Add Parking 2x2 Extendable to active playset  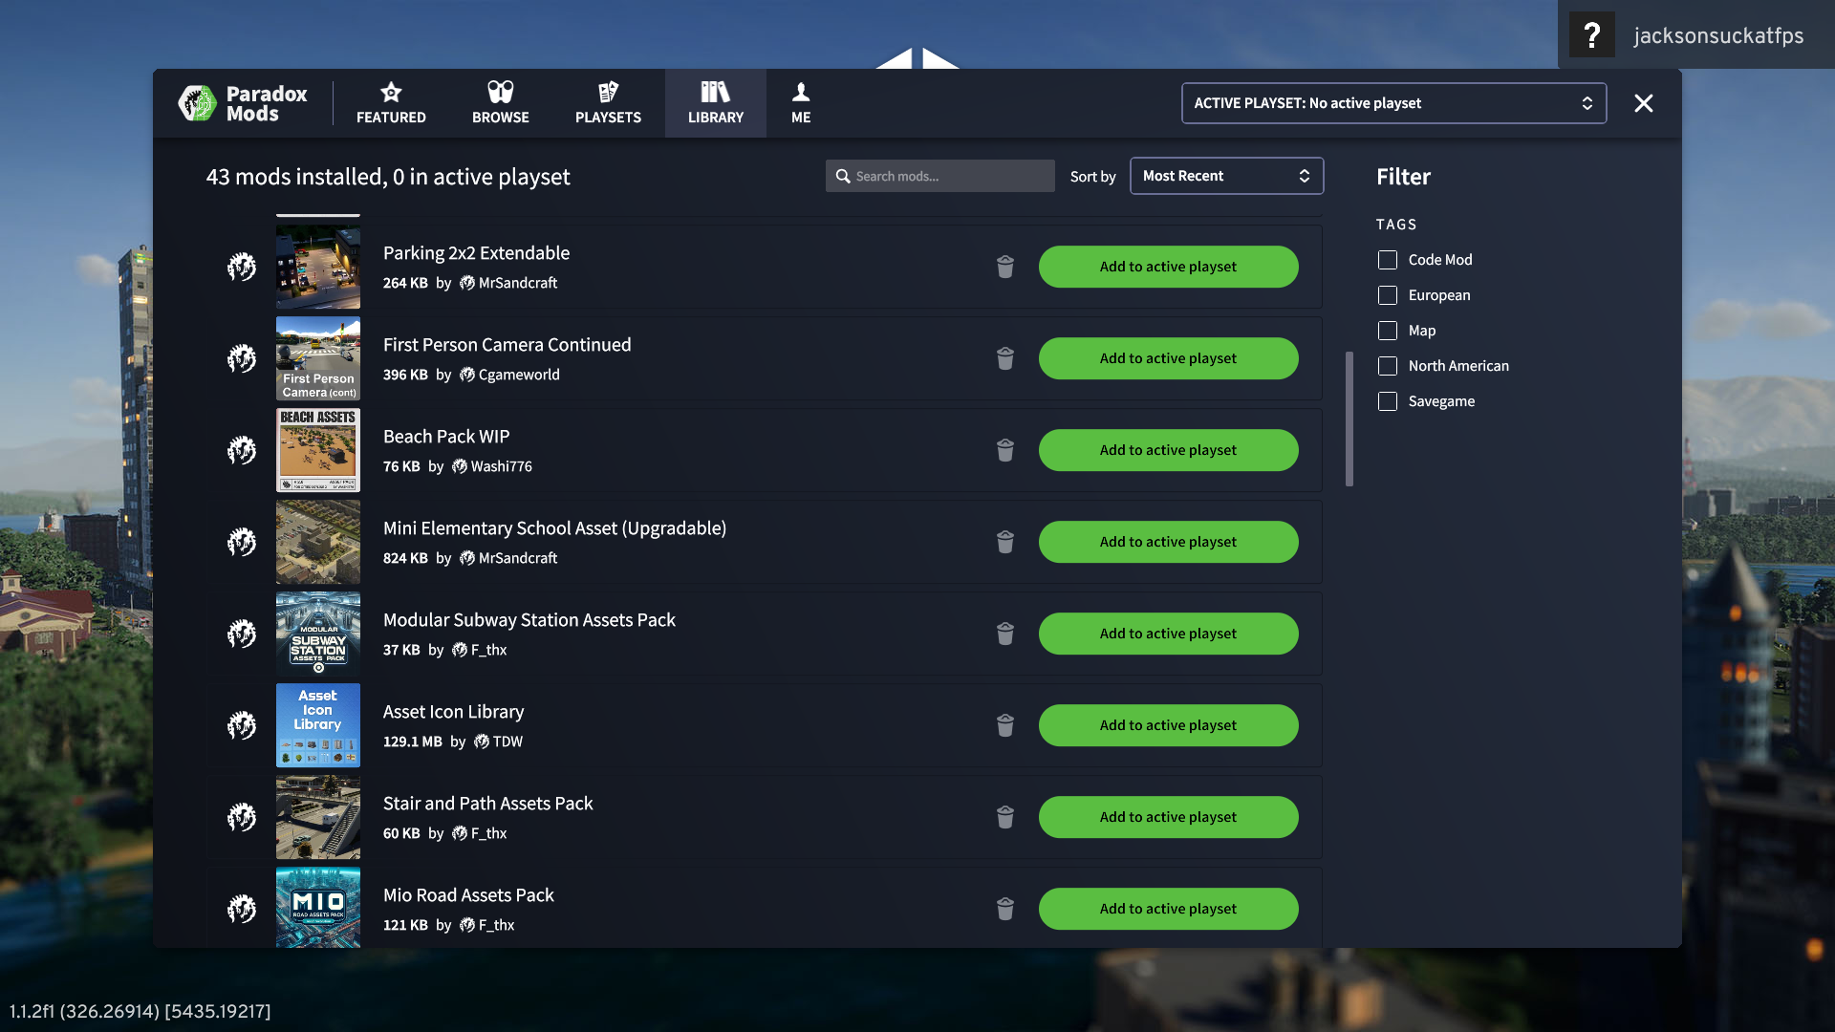(x=1168, y=267)
